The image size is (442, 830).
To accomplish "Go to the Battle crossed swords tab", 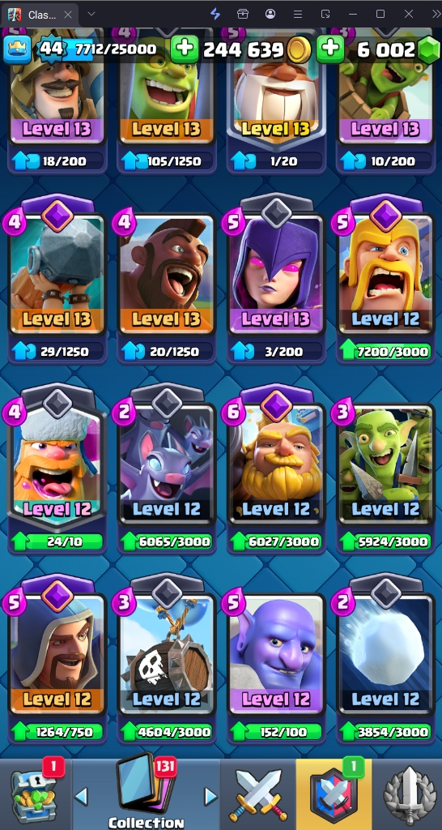I will (x=258, y=794).
